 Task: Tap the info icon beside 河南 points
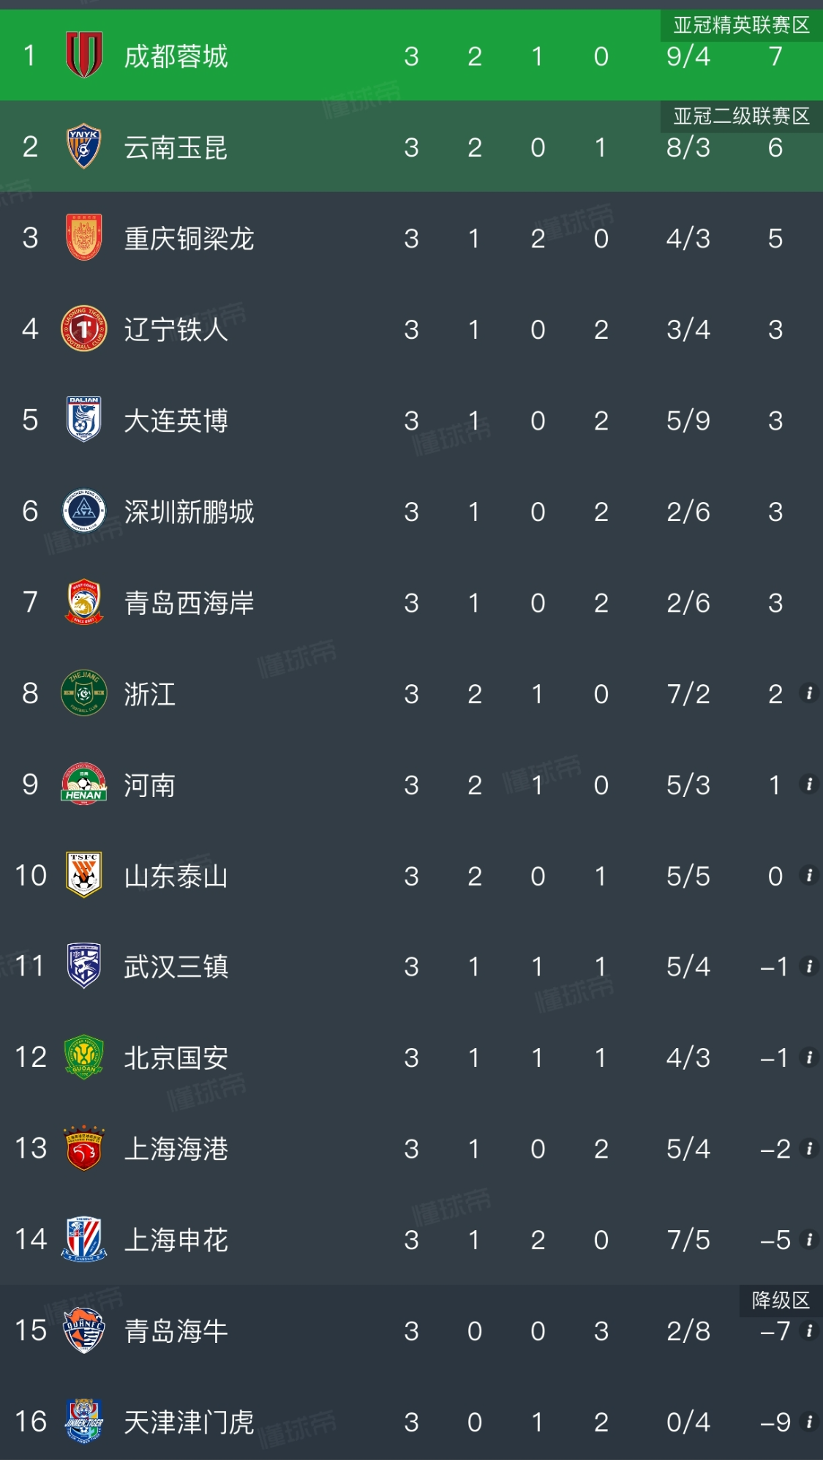click(x=809, y=785)
